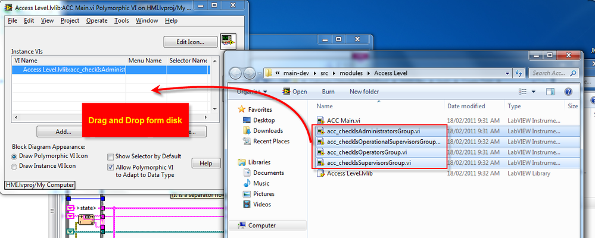Viewport: 595px width, 238px height.
Task: Open the Tools menu
Action: [122, 20]
